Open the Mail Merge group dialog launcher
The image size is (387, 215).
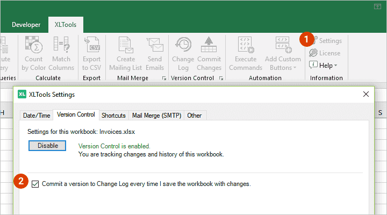(x=164, y=78)
